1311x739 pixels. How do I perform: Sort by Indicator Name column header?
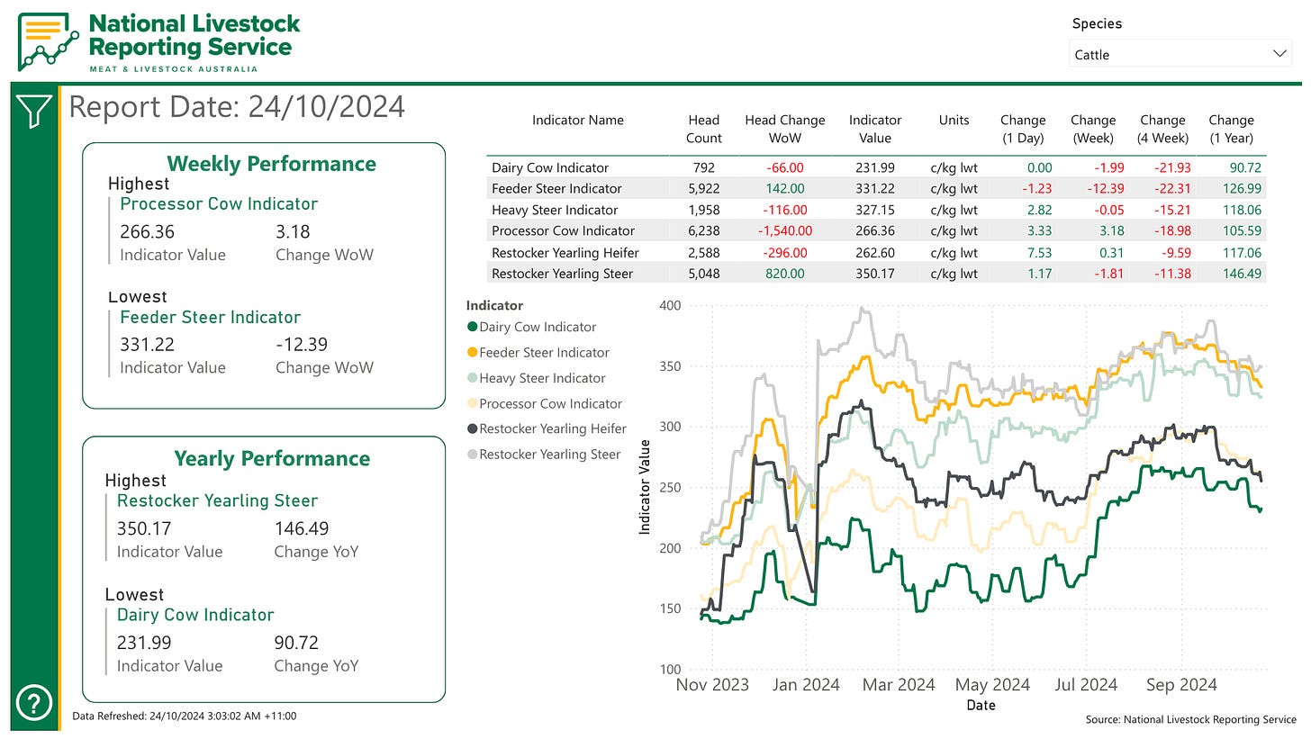(x=577, y=120)
